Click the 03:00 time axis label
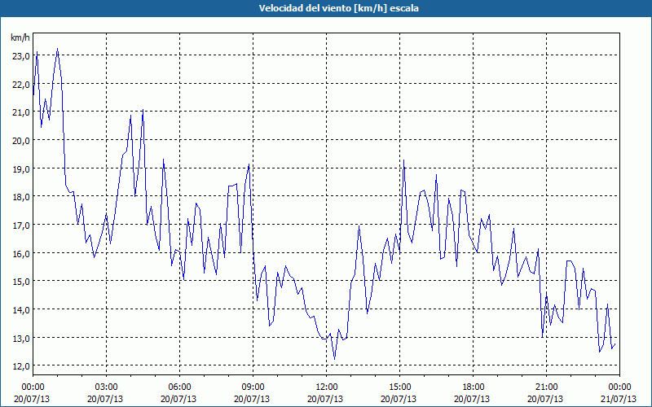This screenshot has height=407, width=652. click(x=106, y=387)
